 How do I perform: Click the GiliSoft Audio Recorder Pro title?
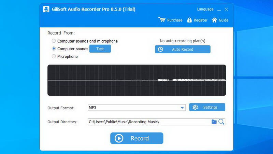click(94, 9)
